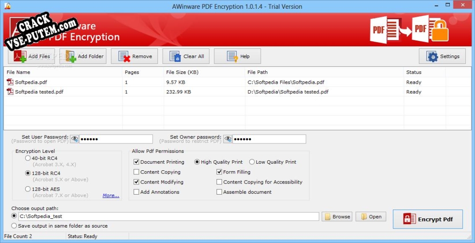Open the More... encryption link

pos(111,195)
